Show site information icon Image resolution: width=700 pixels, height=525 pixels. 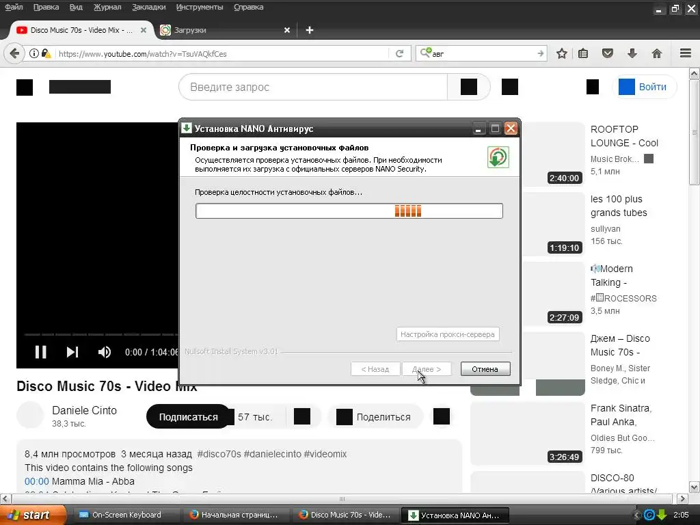coord(34,53)
